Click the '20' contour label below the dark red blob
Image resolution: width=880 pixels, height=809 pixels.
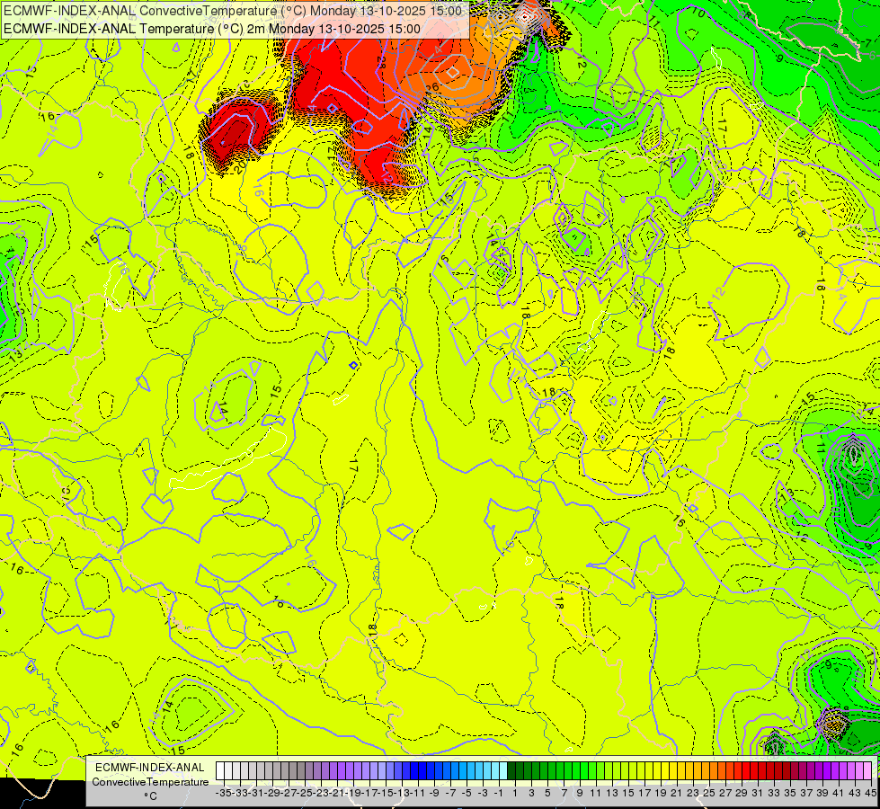coord(240,166)
